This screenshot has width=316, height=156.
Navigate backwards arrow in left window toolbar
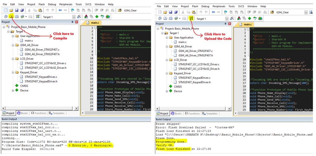tap(60, 10)
